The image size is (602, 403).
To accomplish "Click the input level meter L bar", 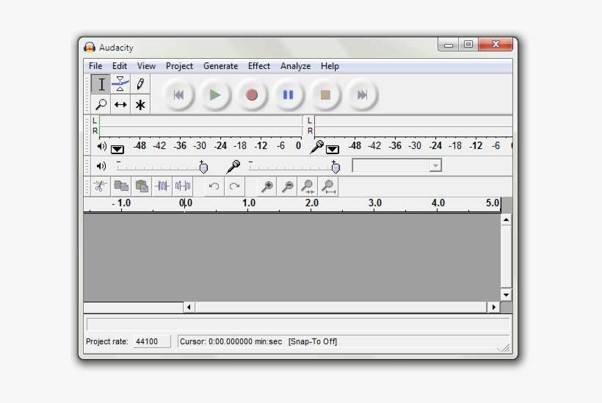I will click(413, 121).
